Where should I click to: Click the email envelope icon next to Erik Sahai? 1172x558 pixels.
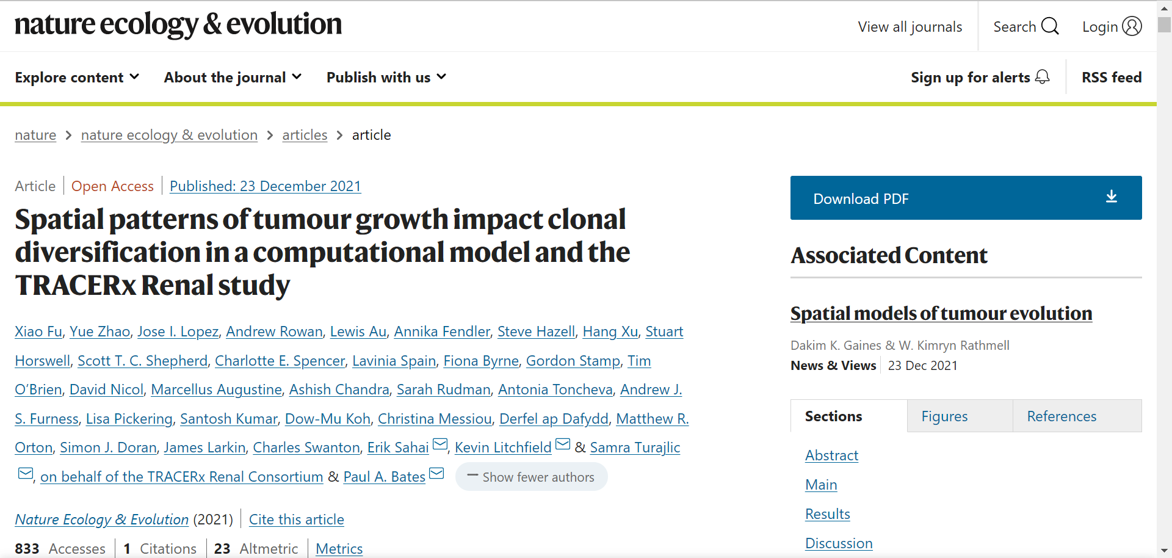[440, 444]
